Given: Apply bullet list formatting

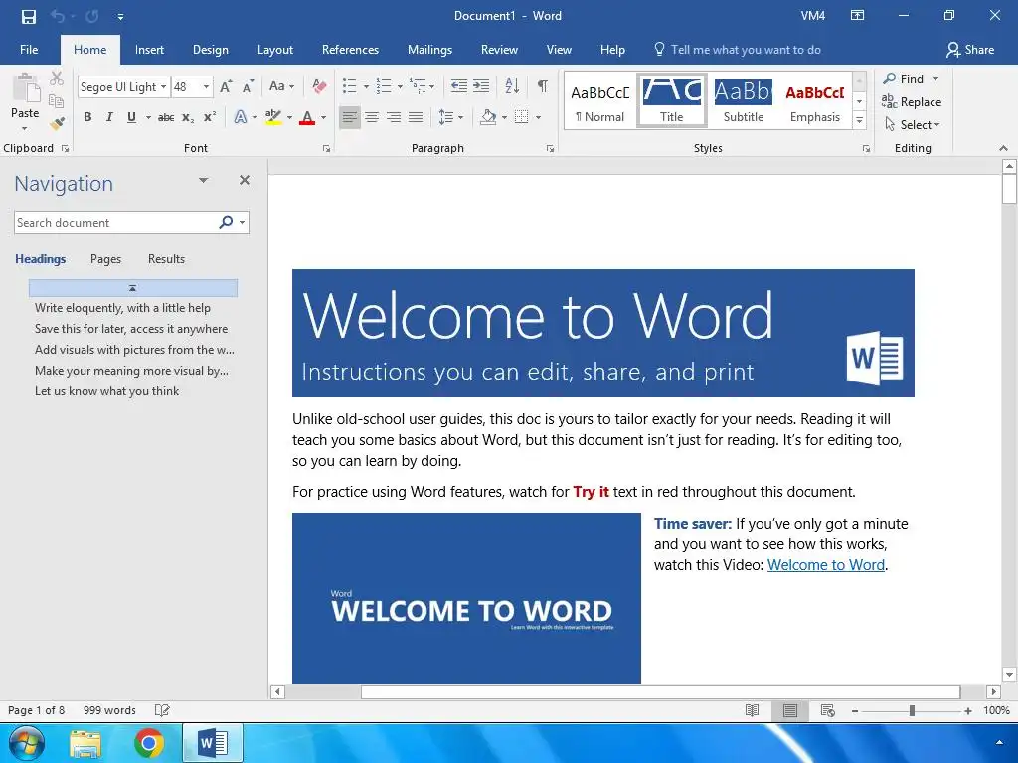Looking at the screenshot, I should pos(350,86).
